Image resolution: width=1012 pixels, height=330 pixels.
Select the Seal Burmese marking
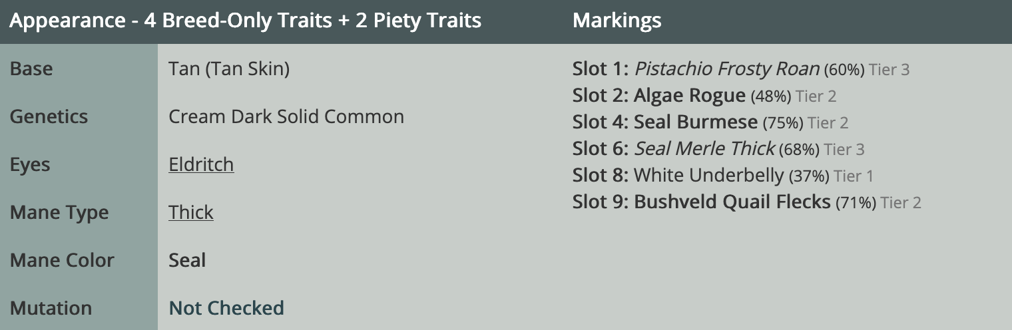tap(696, 122)
